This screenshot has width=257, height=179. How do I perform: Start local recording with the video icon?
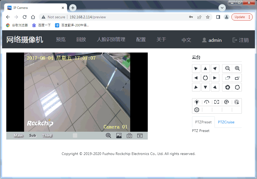tap(140, 135)
